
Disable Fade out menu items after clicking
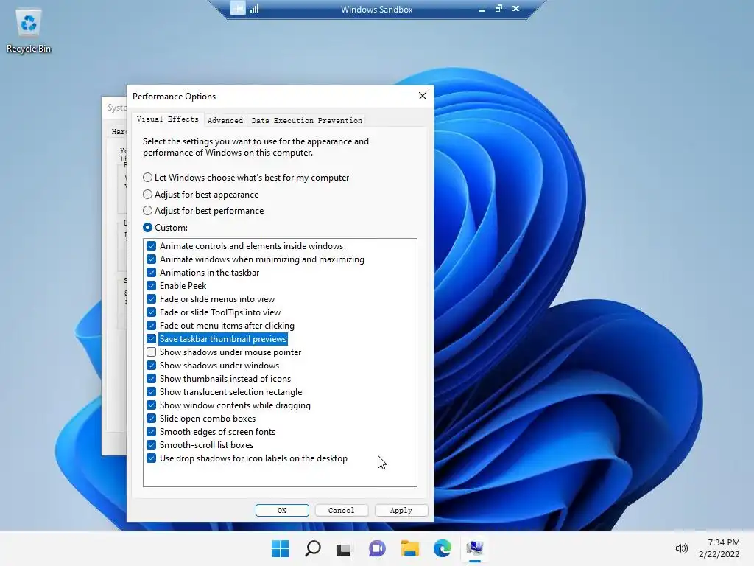point(151,326)
